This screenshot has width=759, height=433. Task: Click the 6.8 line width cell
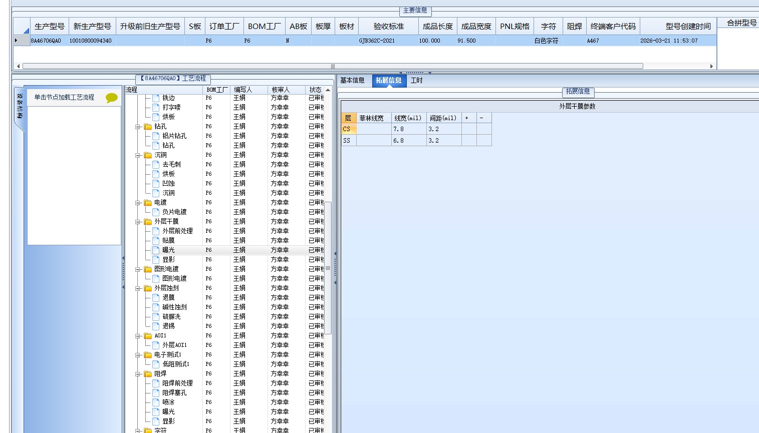coord(409,141)
